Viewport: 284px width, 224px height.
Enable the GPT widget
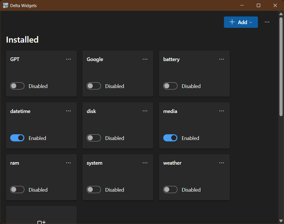click(x=17, y=86)
